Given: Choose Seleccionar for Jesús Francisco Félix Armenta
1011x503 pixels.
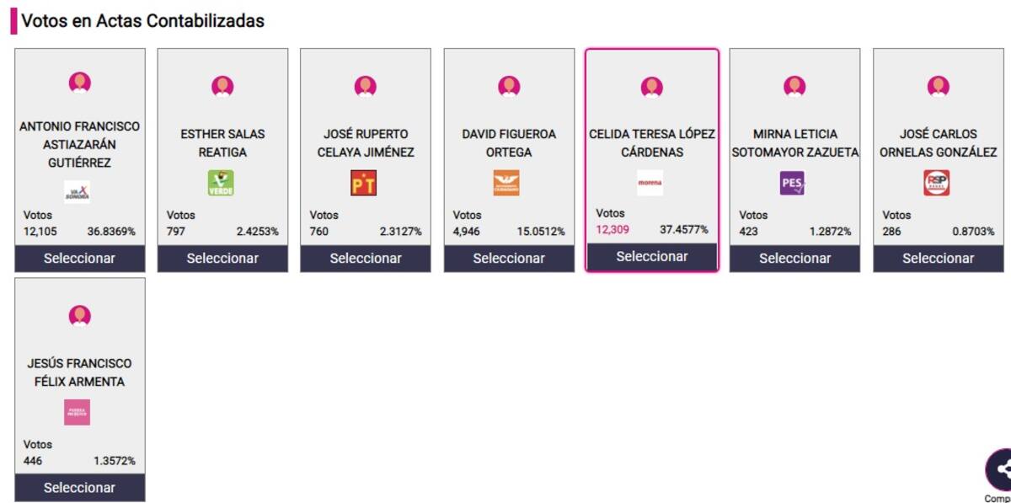Looking at the screenshot, I should point(80,488).
